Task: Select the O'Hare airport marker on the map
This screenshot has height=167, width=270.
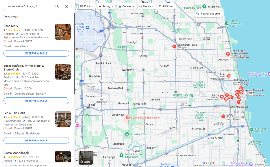Action: tap(87, 27)
